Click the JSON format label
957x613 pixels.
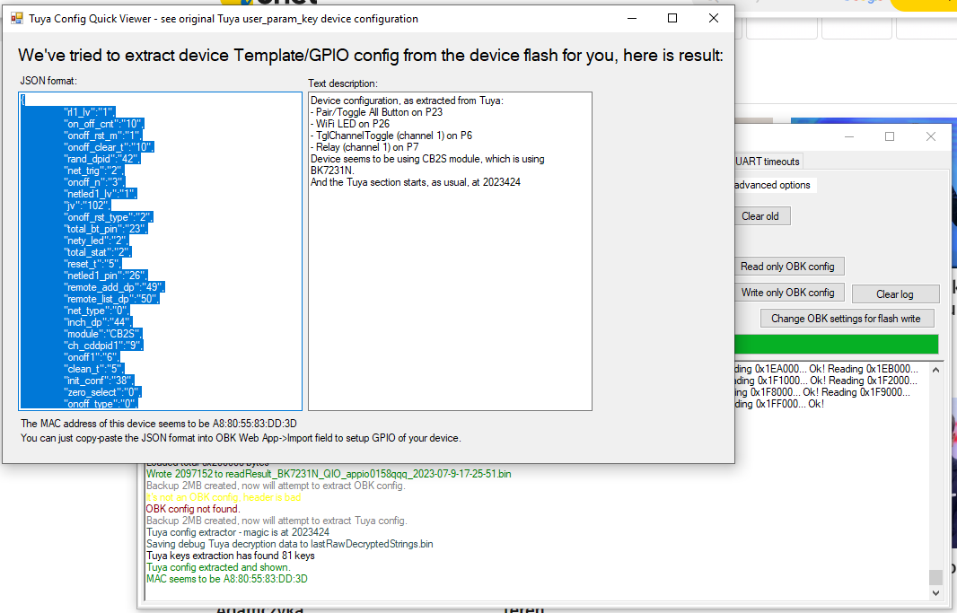48,81
